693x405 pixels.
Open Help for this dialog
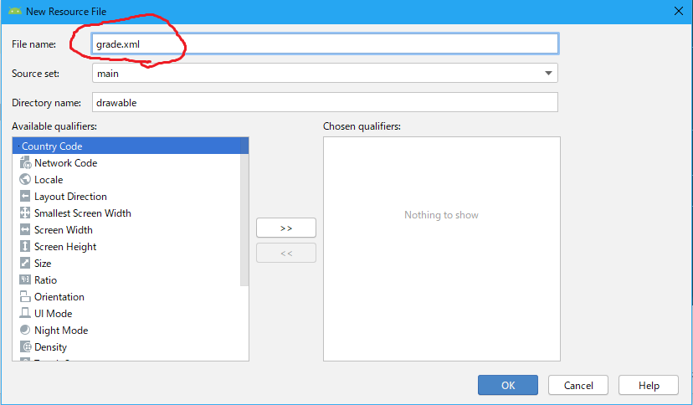click(x=649, y=385)
